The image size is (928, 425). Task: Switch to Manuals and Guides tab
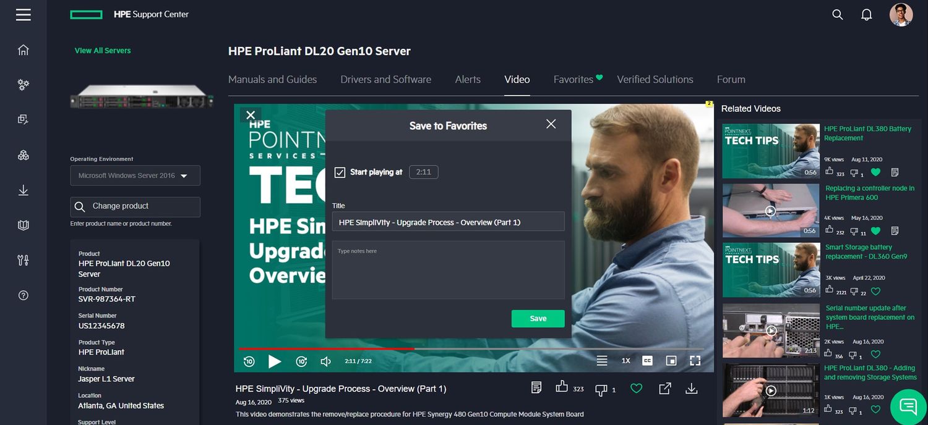(x=272, y=79)
